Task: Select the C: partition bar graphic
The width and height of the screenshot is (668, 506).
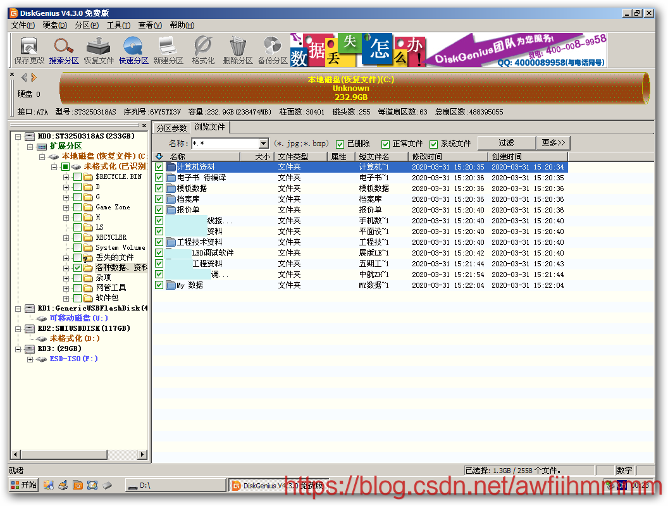Action: pyautogui.click(x=354, y=88)
